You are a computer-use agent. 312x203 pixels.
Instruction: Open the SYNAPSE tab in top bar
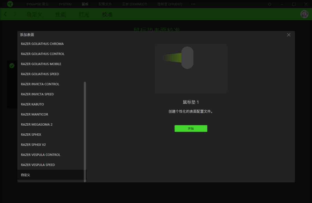[x=37, y=4]
